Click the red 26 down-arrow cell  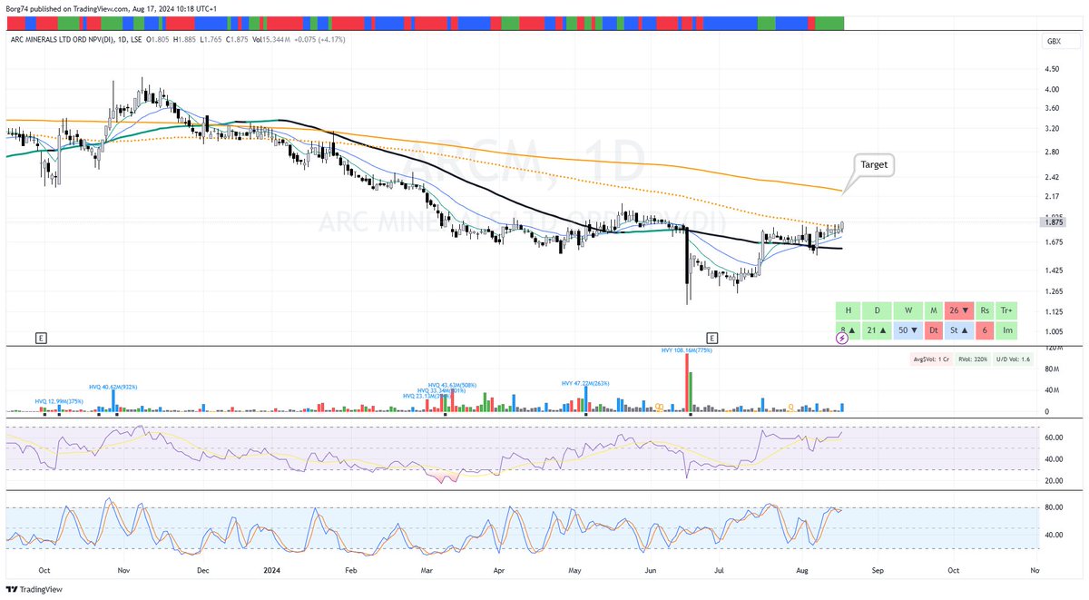[x=958, y=310]
